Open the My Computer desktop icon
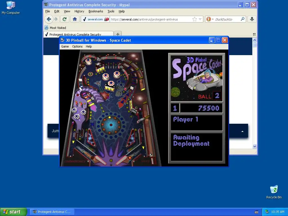The height and width of the screenshot is (216, 288). pyautogui.click(x=11, y=8)
